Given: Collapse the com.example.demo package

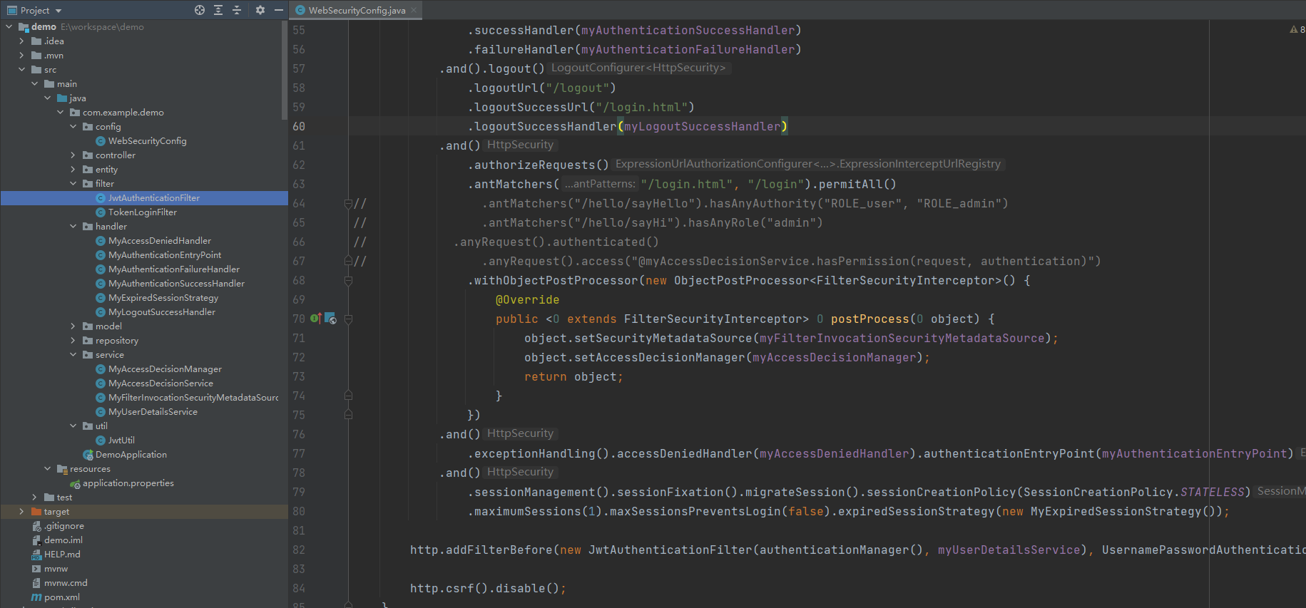Looking at the screenshot, I should coord(60,112).
